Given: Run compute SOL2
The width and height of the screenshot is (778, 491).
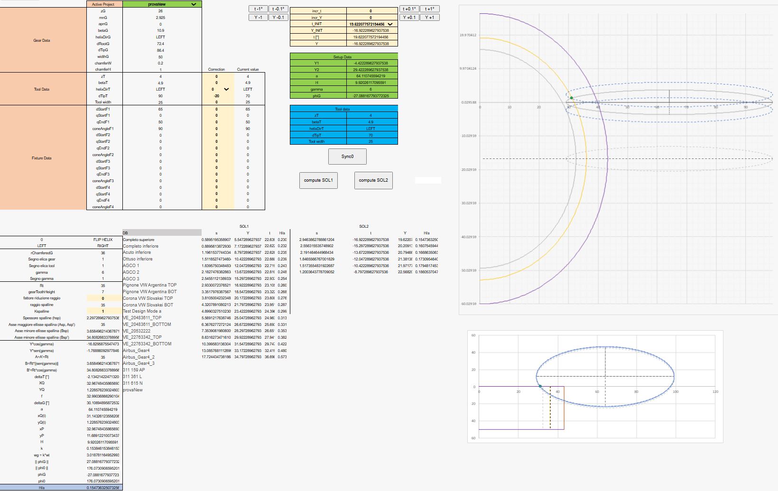Looking at the screenshot, I should [x=373, y=180].
